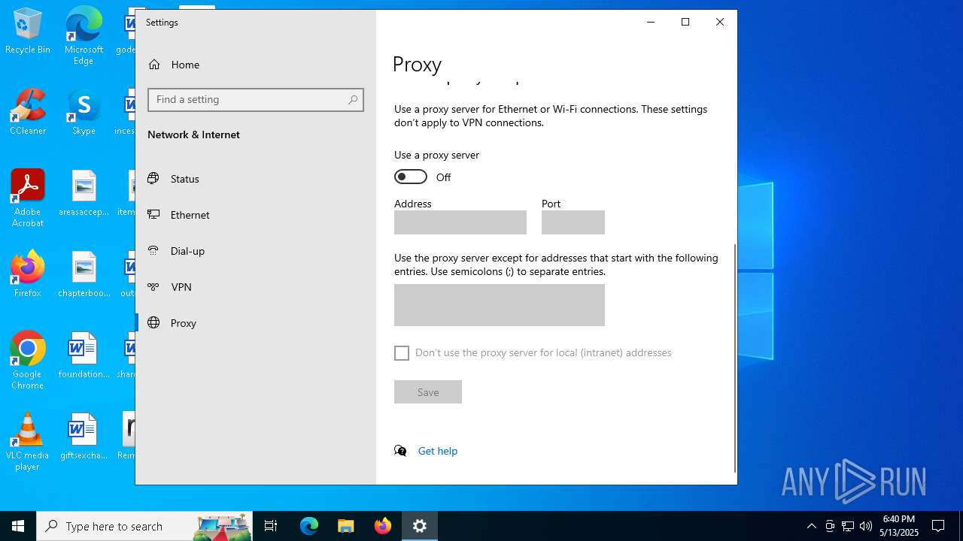This screenshot has height=541, width=963.
Task: Open VLC media player shortcut
Action: pos(28,442)
